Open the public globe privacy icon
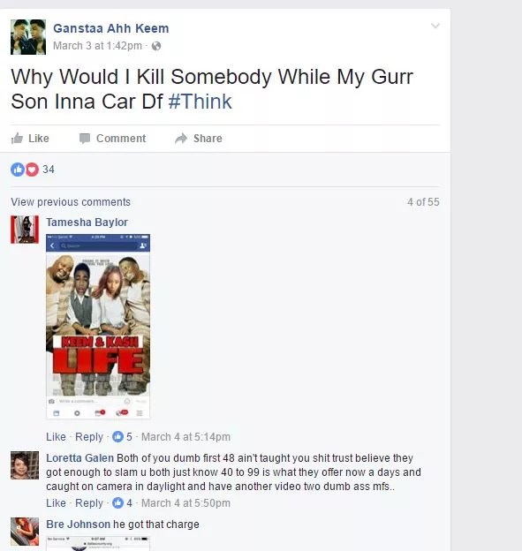Screen dimensions: 522x551 coord(156,46)
